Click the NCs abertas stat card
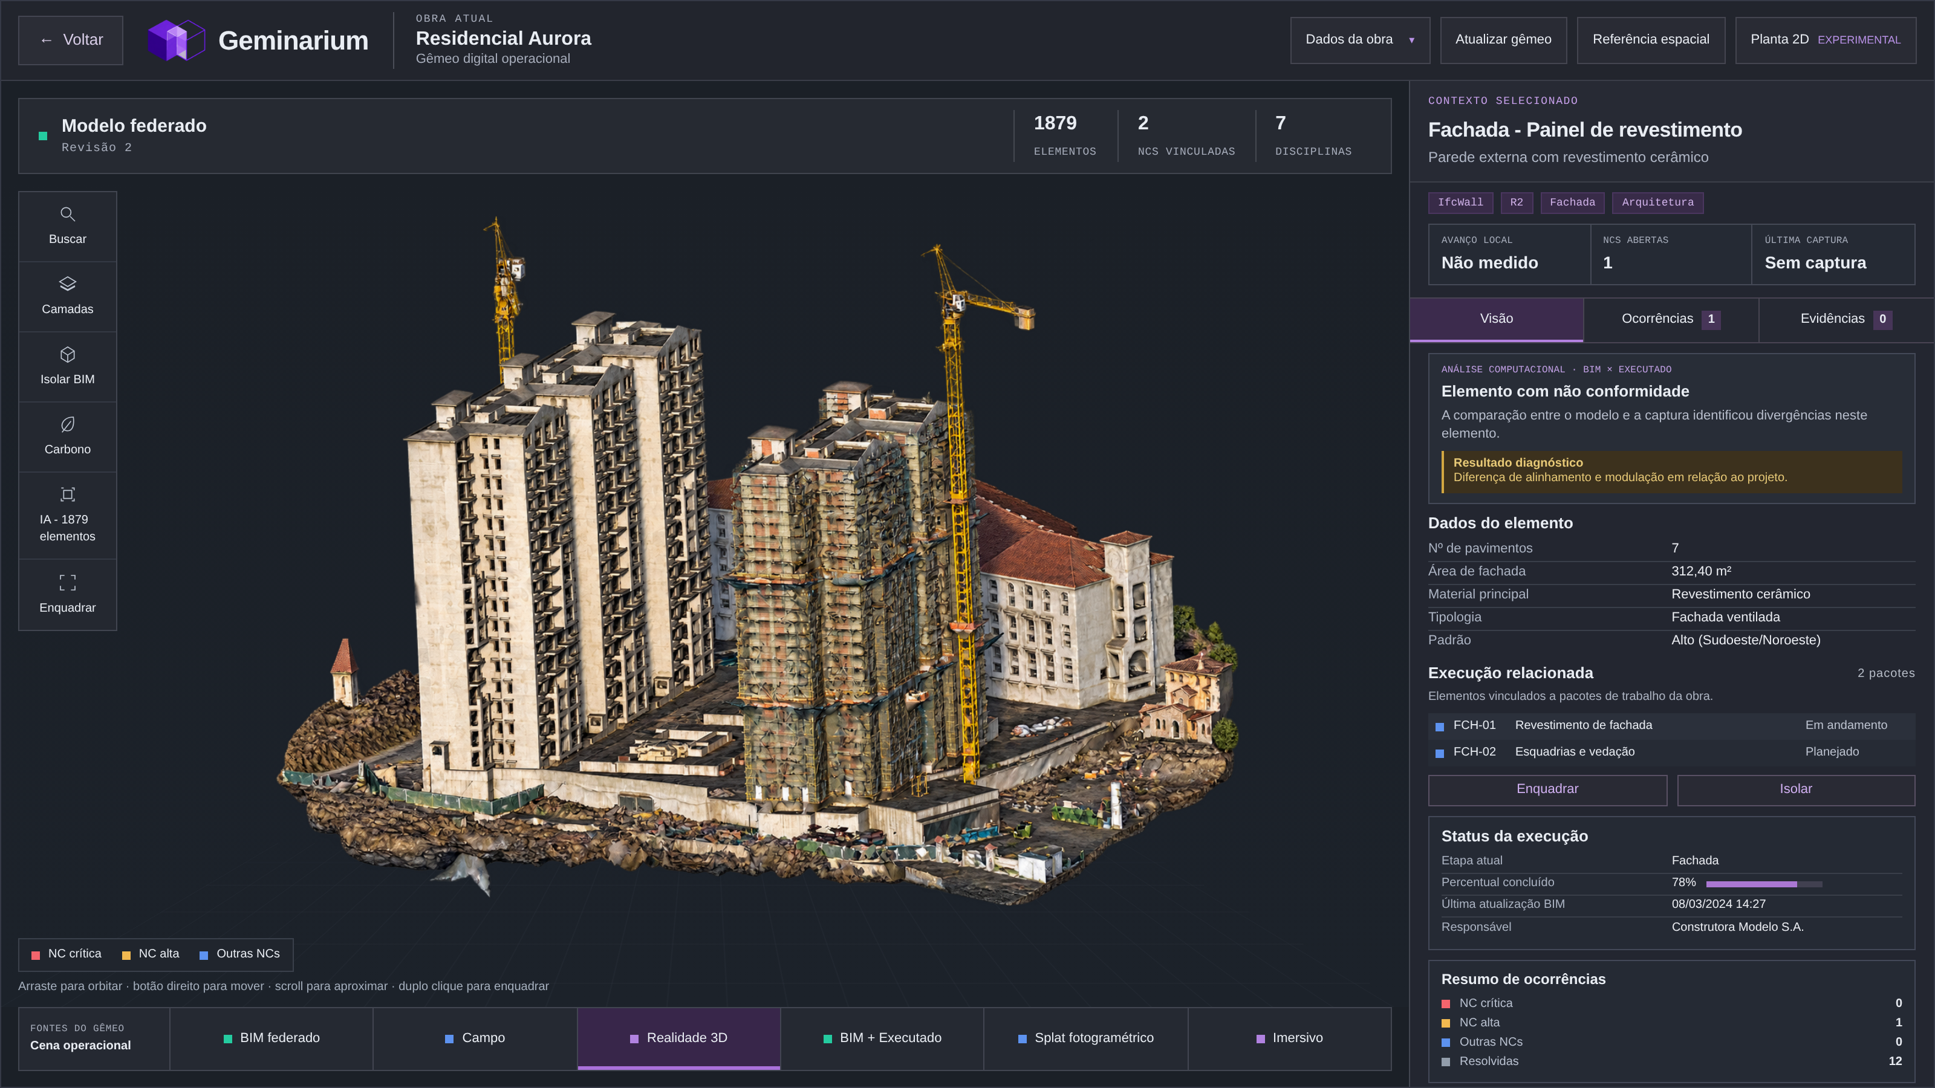 (x=1671, y=254)
